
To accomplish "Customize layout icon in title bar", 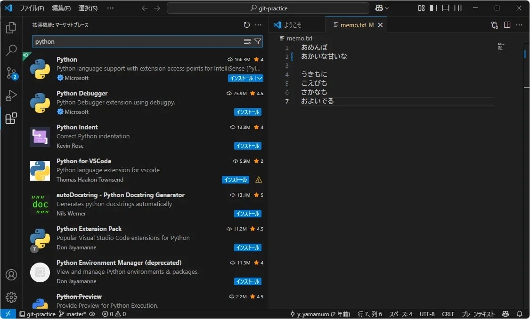I will pyautogui.click(x=421, y=8).
